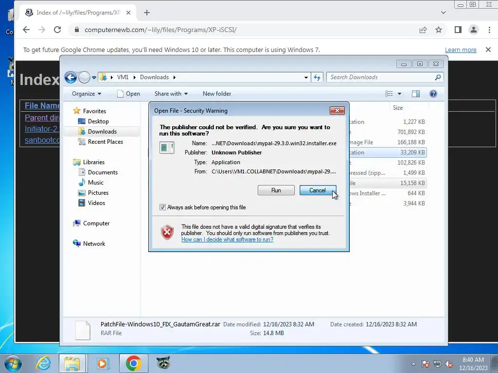Click the Size column header
Viewport: 498px width, 373px height.
pyautogui.click(x=398, y=108)
